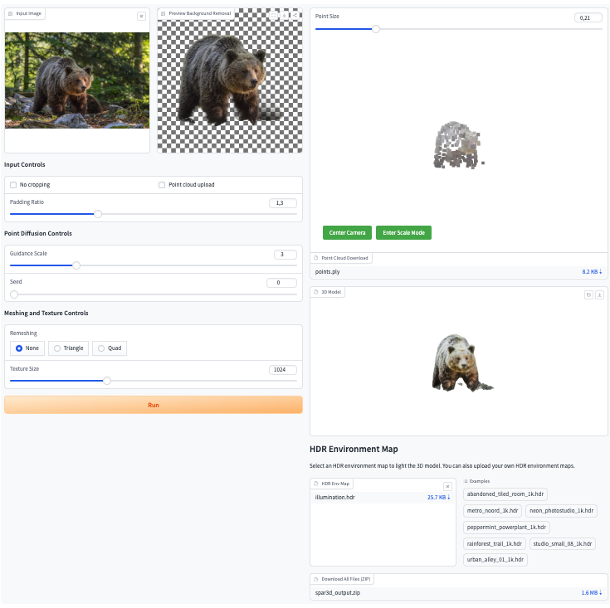Choose the neon_photostudio_1k.hdr example map
This screenshot has height=608, width=610.
click(561, 511)
